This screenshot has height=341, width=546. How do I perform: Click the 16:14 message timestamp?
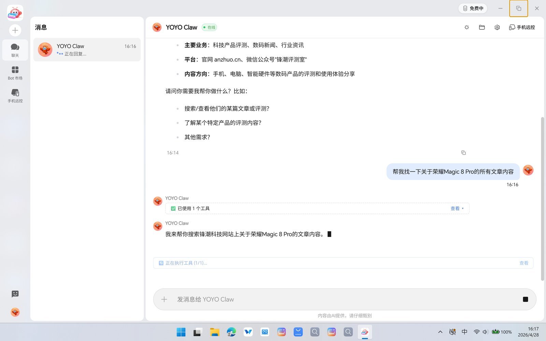click(x=173, y=153)
